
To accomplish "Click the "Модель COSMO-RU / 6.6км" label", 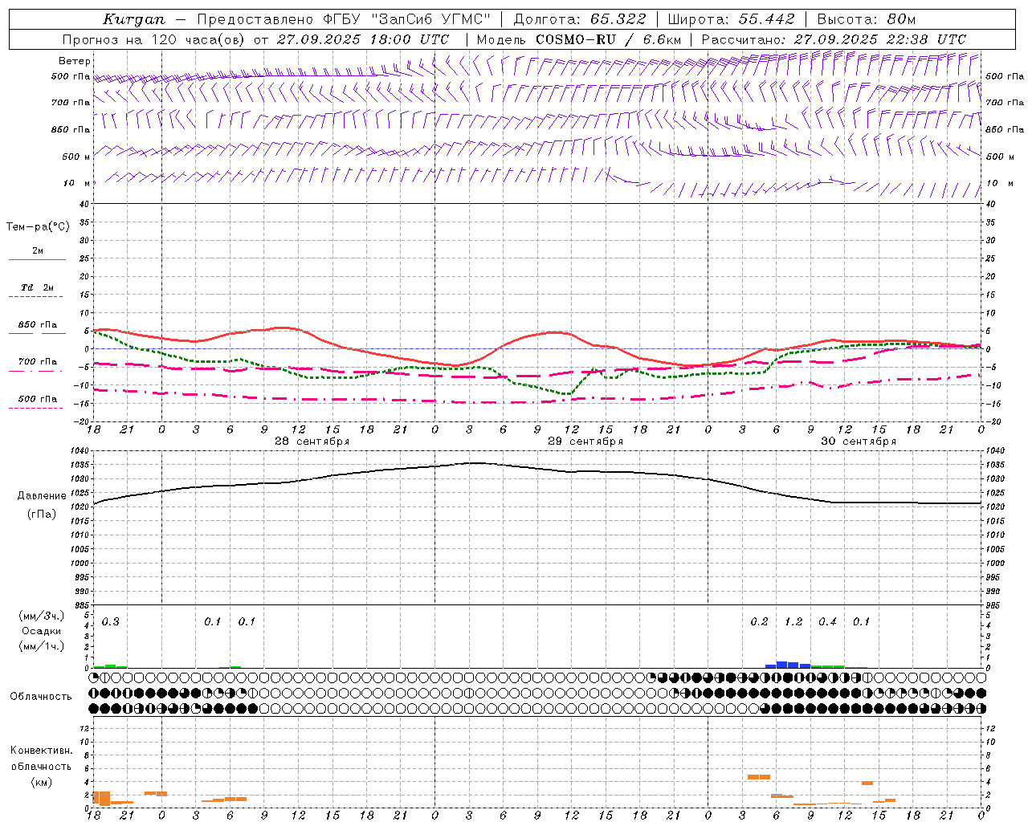I will 578,39.
